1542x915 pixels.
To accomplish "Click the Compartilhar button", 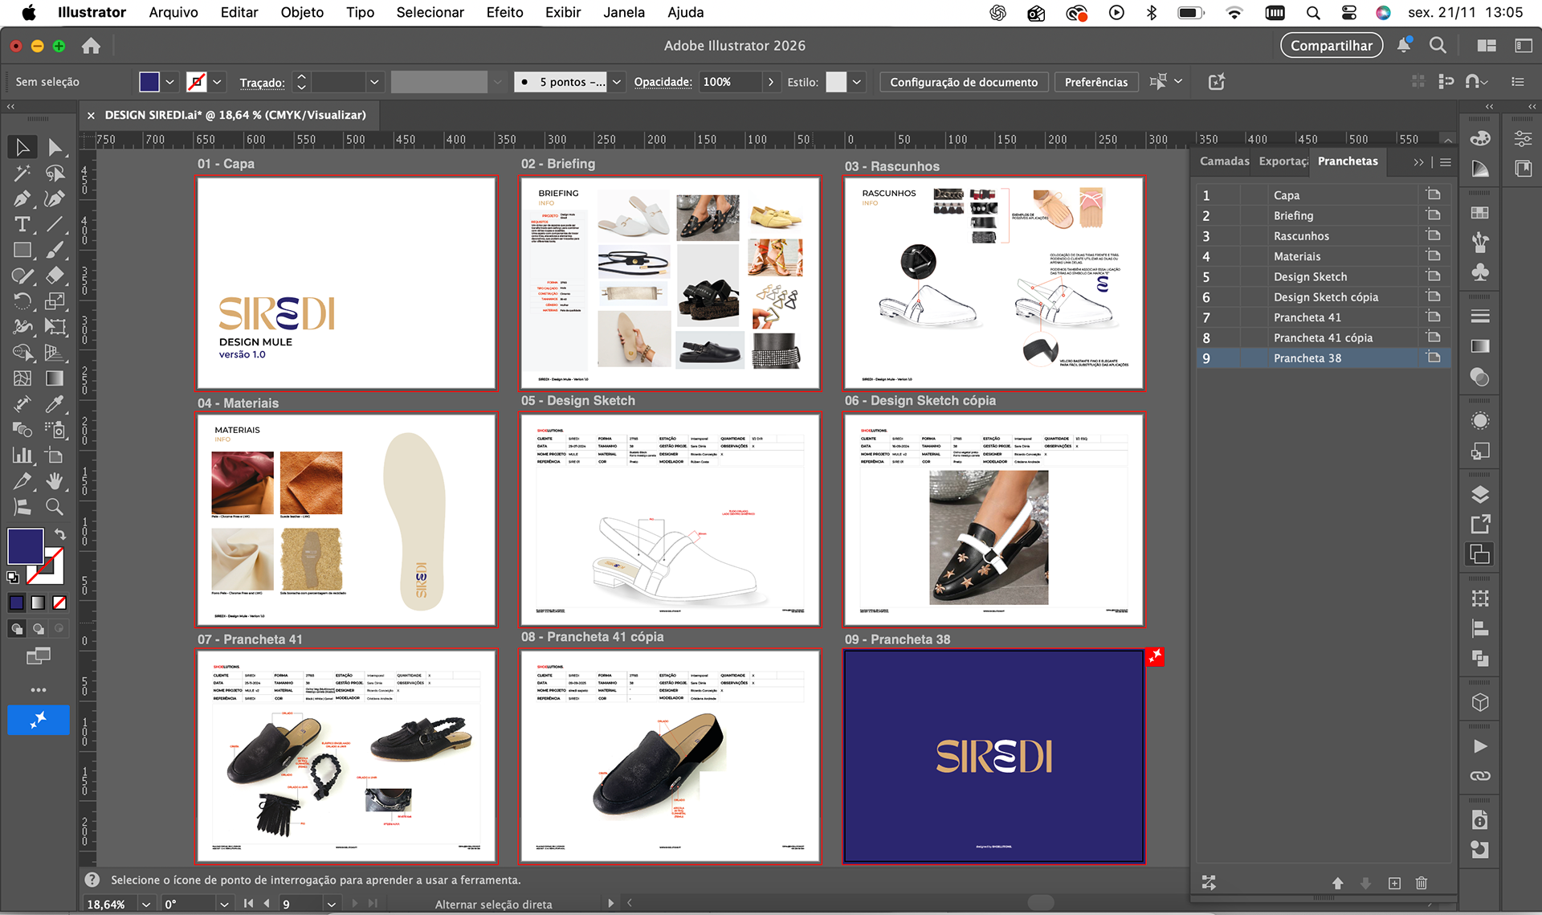I will 1331,46.
